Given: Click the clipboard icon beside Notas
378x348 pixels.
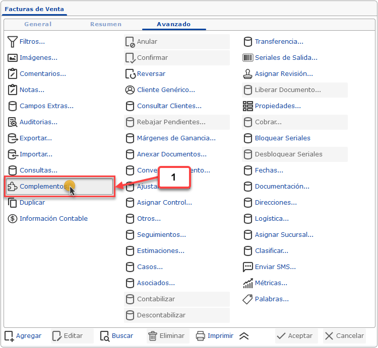Looking at the screenshot, I should click(12, 90).
